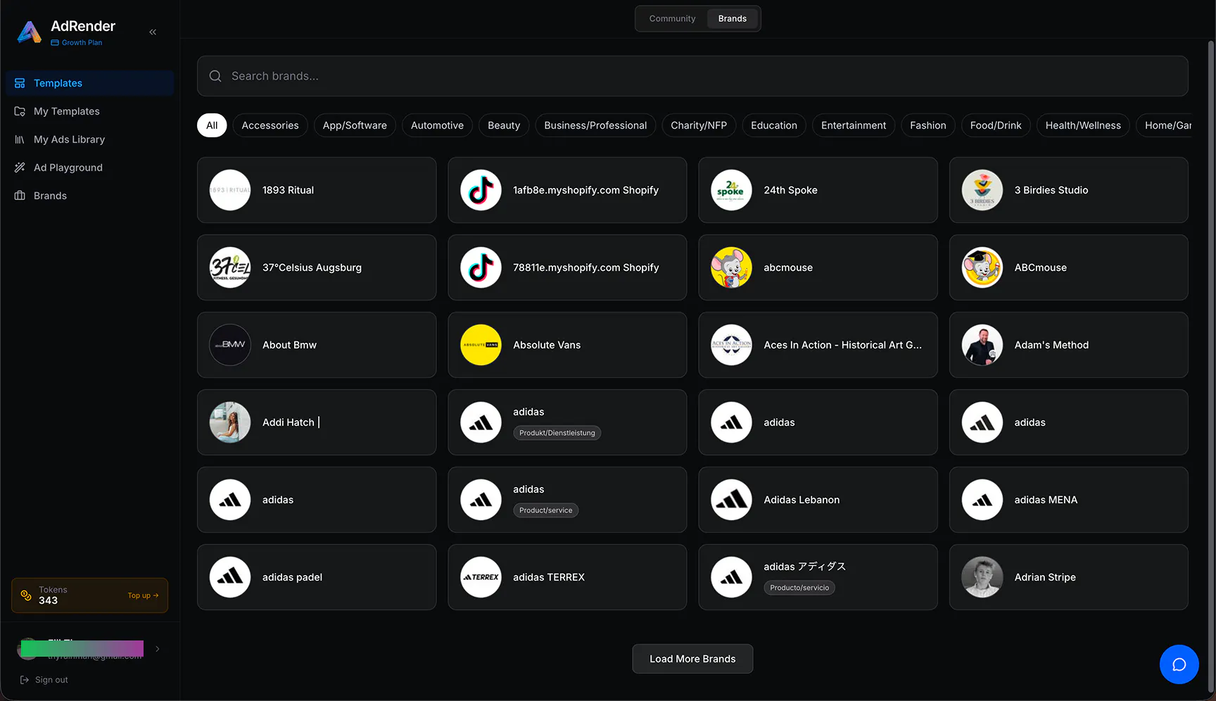Open Templates in the sidebar

(x=90, y=83)
